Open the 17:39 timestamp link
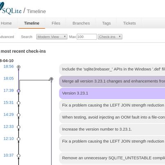This screenshot has height=165, width=165. point(9,90)
